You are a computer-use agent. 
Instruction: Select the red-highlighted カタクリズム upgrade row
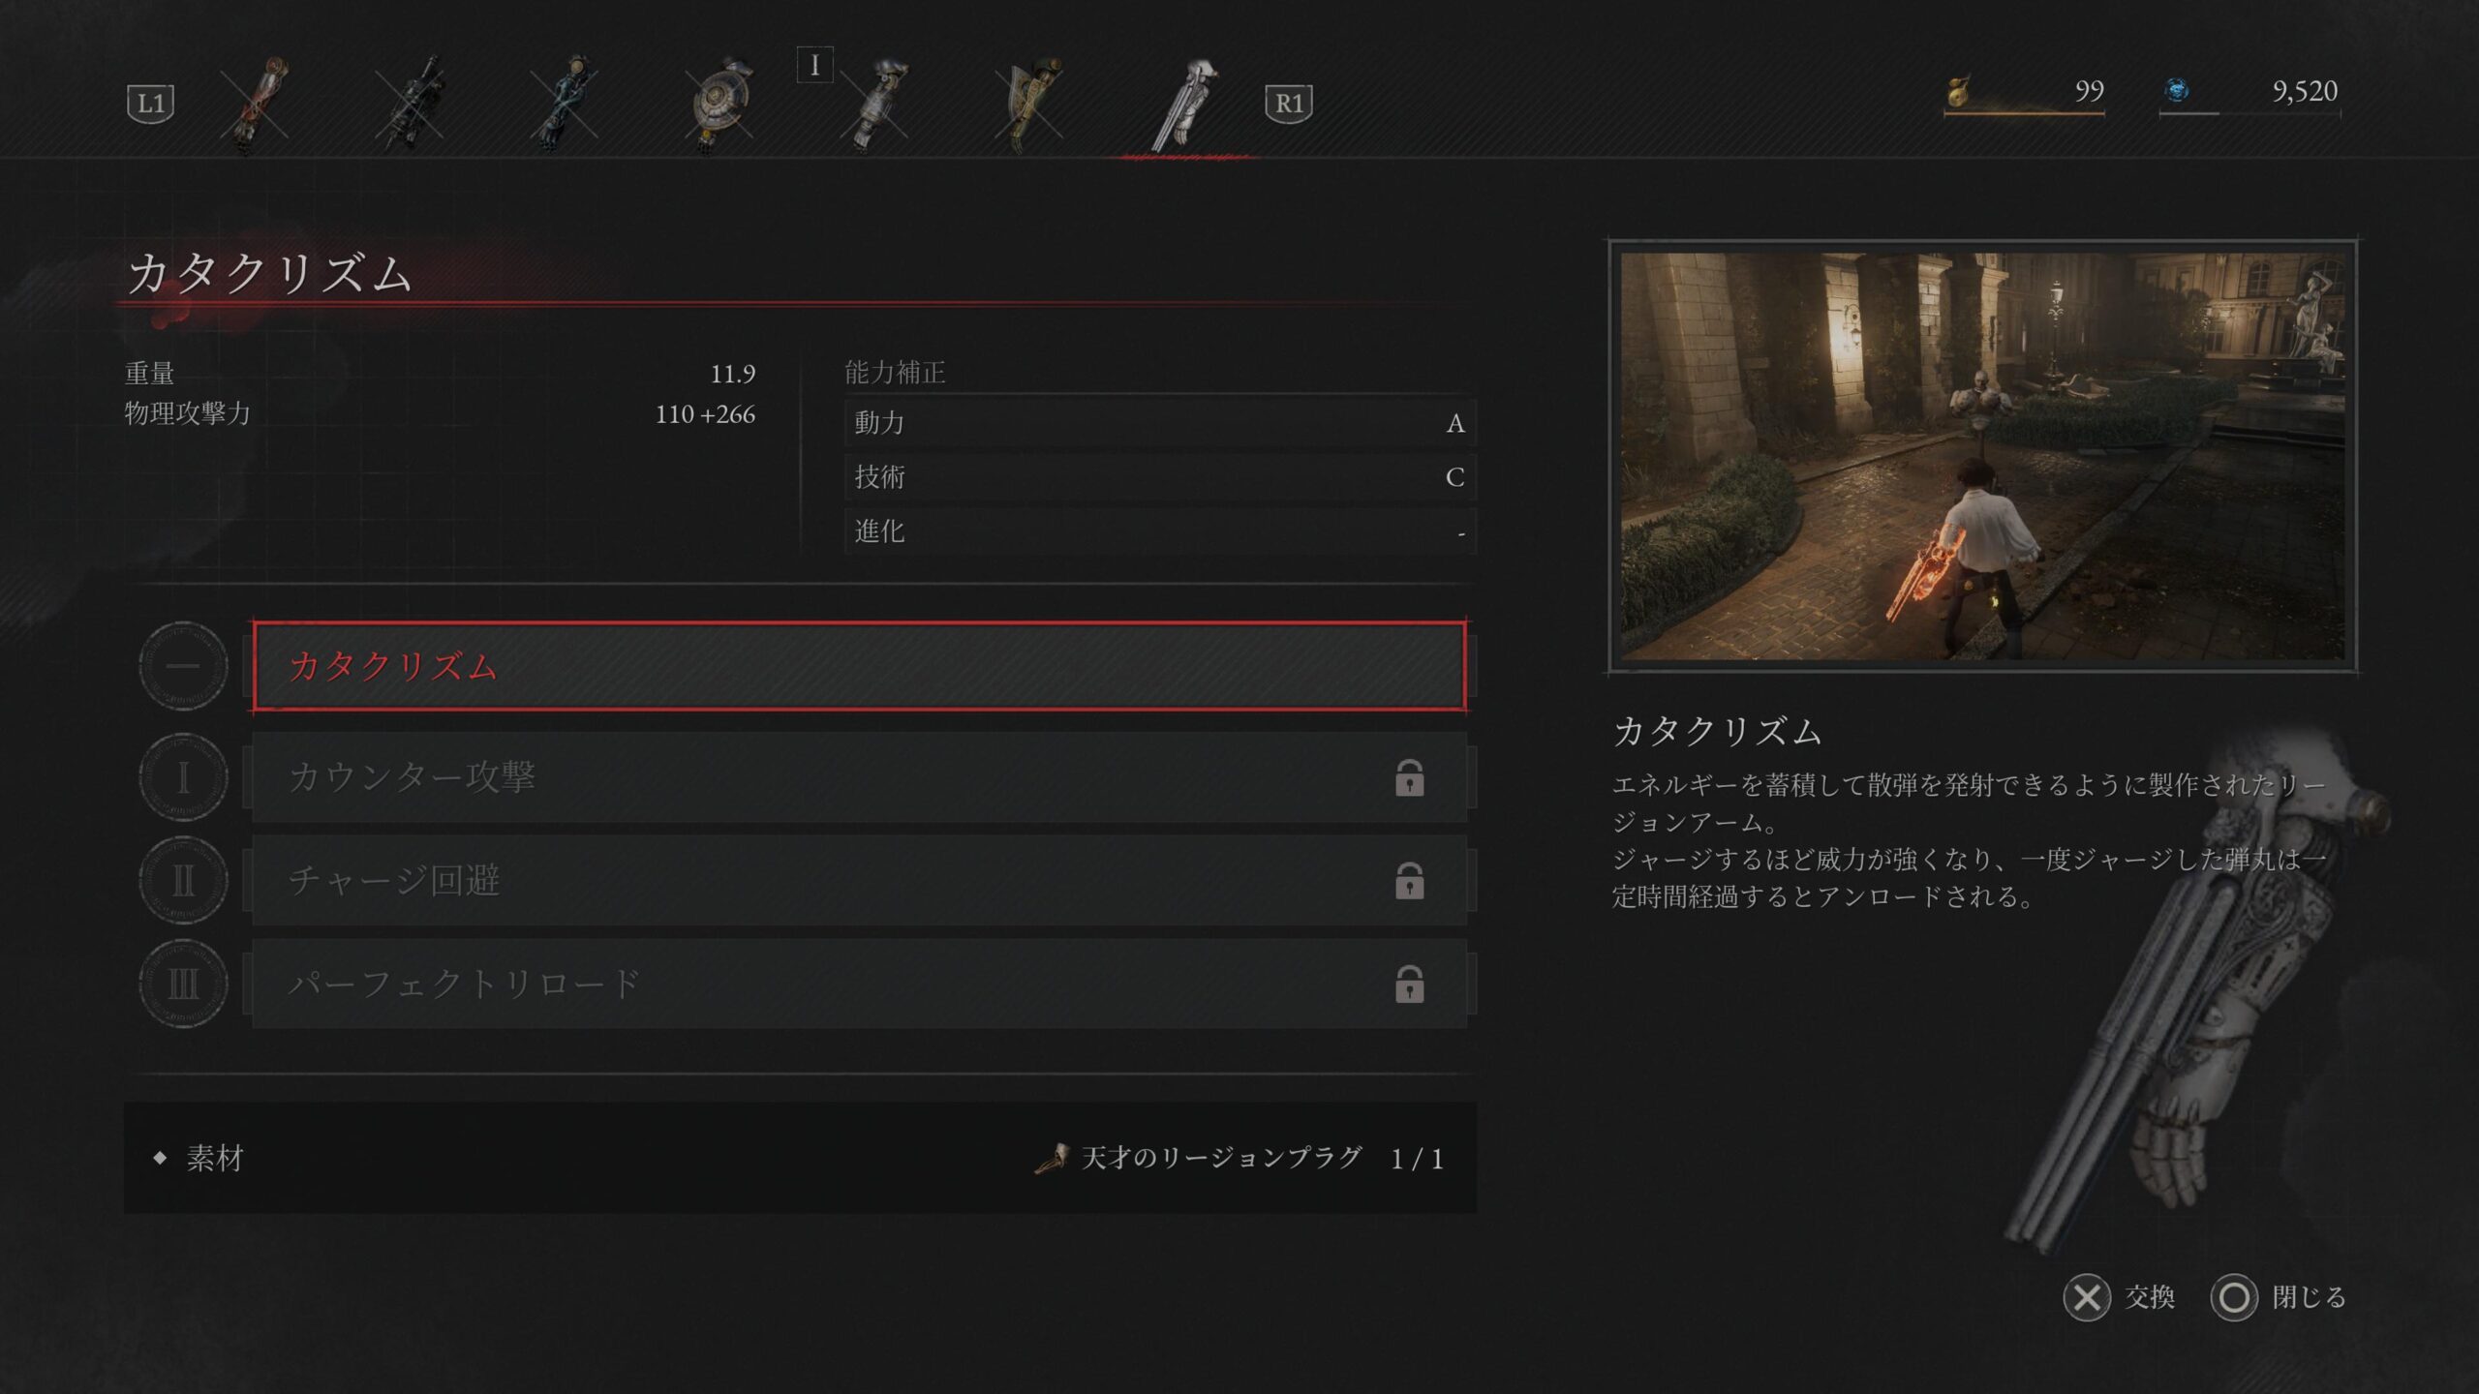click(859, 667)
